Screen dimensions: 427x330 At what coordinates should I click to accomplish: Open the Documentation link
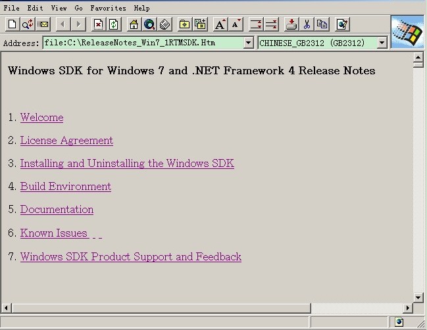point(57,210)
